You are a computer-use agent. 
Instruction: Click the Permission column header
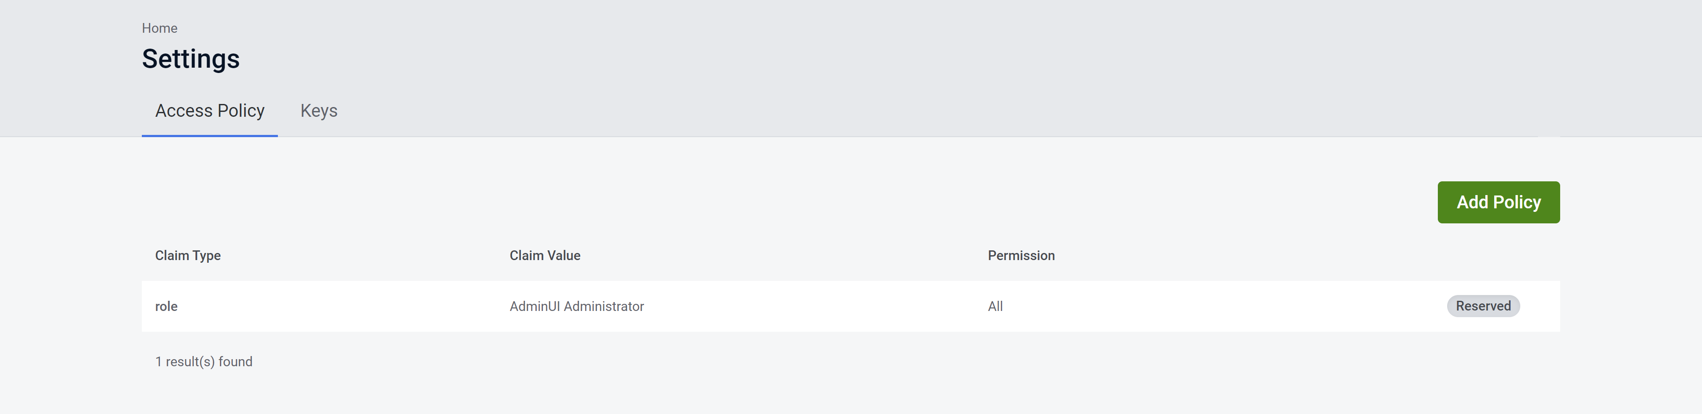[1021, 255]
